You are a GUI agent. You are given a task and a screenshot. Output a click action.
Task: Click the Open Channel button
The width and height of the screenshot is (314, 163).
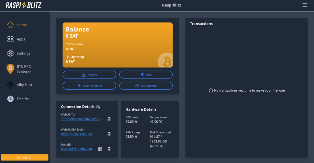coord(89,85)
